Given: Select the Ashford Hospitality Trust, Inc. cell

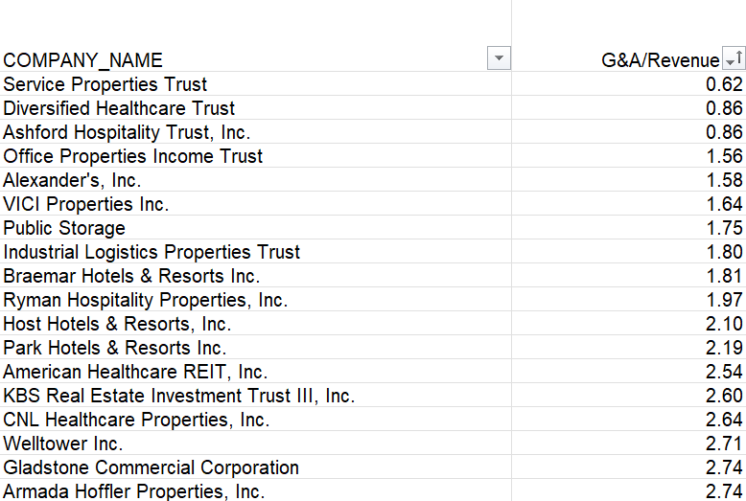Looking at the screenshot, I should [127, 132].
